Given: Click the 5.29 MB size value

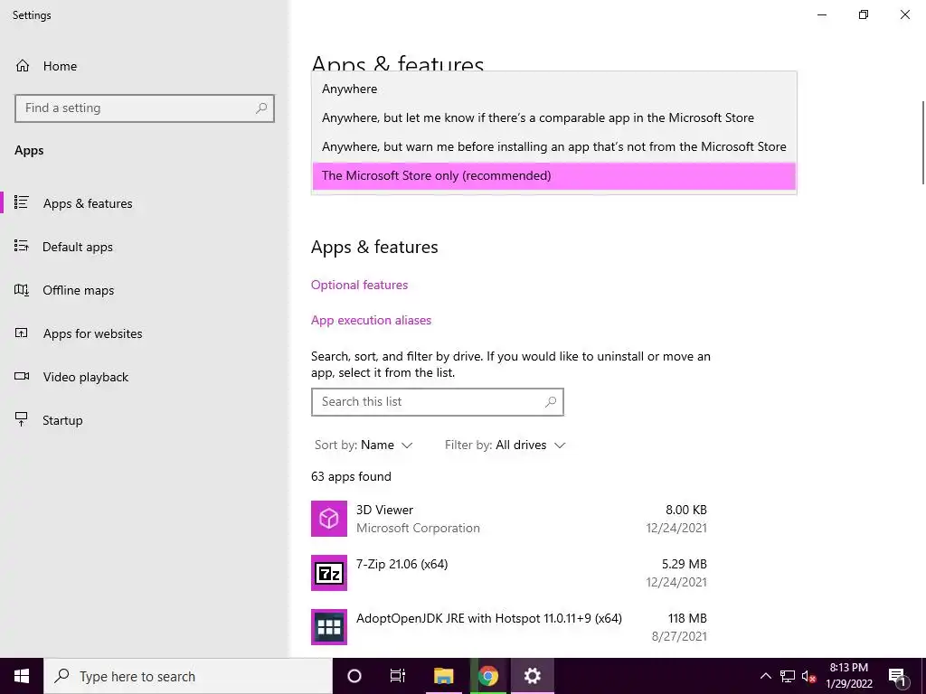Looking at the screenshot, I should [684, 564].
